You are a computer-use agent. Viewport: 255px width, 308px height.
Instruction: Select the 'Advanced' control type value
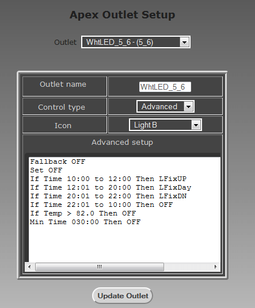(x=159, y=106)
